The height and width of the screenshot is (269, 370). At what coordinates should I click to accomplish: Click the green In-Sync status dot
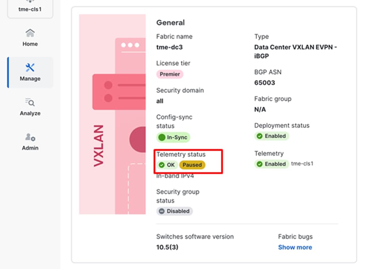coord(162,137)
